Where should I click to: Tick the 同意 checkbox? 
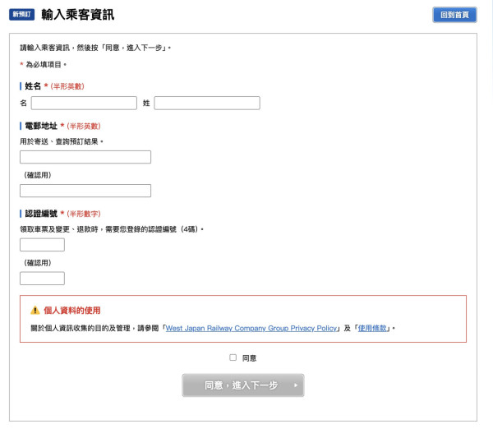233,357
